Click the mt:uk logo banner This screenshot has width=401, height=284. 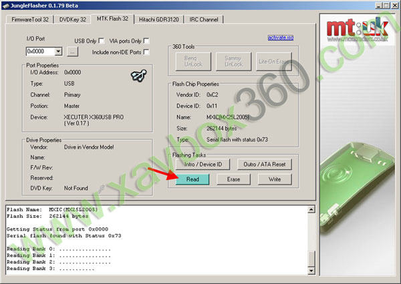(358, 31)
